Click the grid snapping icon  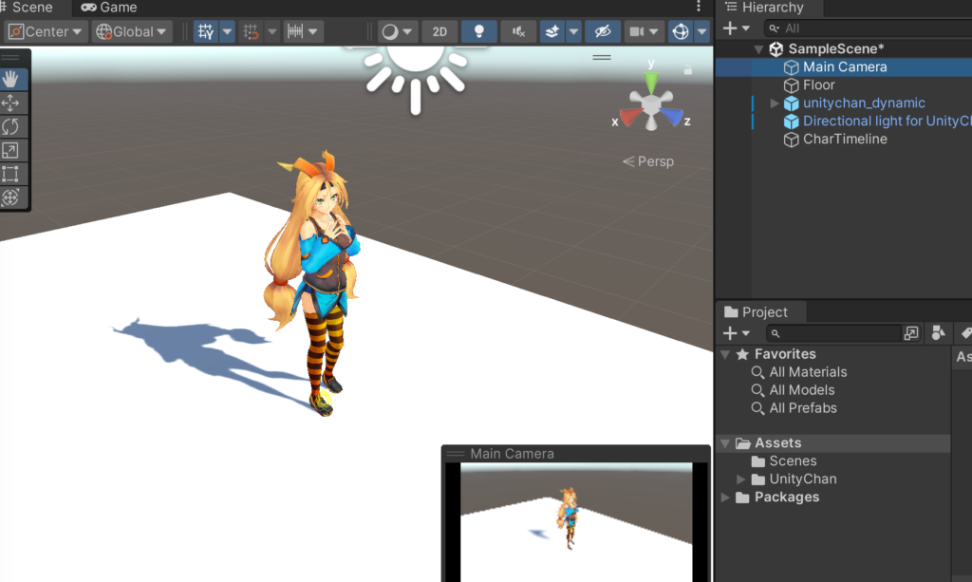point(251,31)
